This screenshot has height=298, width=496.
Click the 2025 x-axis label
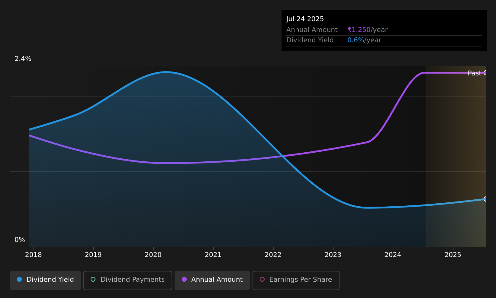point(453,255)
